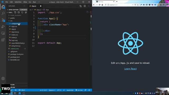This screenshot has height=95, width=169.
Task: Open the Run menu
Action: 34,2
